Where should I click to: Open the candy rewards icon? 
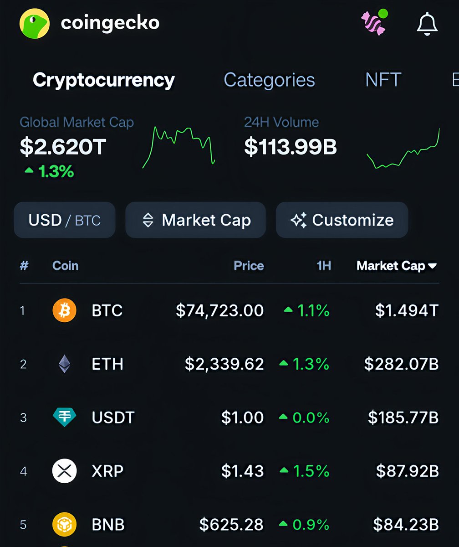(x=373, y=23)
